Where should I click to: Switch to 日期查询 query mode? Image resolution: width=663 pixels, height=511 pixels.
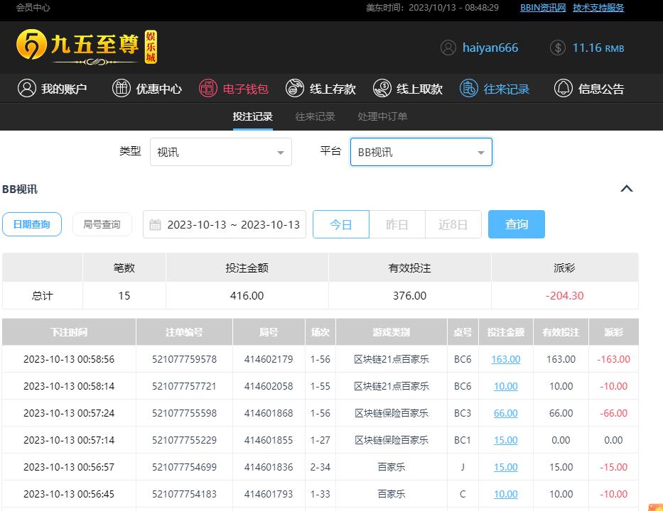pos(32,224)
